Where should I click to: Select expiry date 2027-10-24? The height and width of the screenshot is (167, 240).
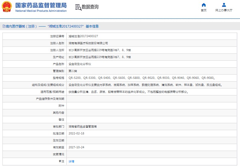point(76,147)
